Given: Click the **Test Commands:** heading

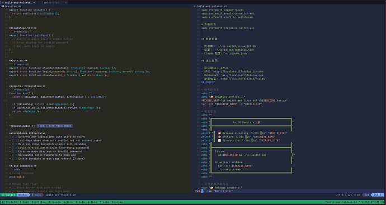Looking at the screenshot, I should tap(22, 166).
